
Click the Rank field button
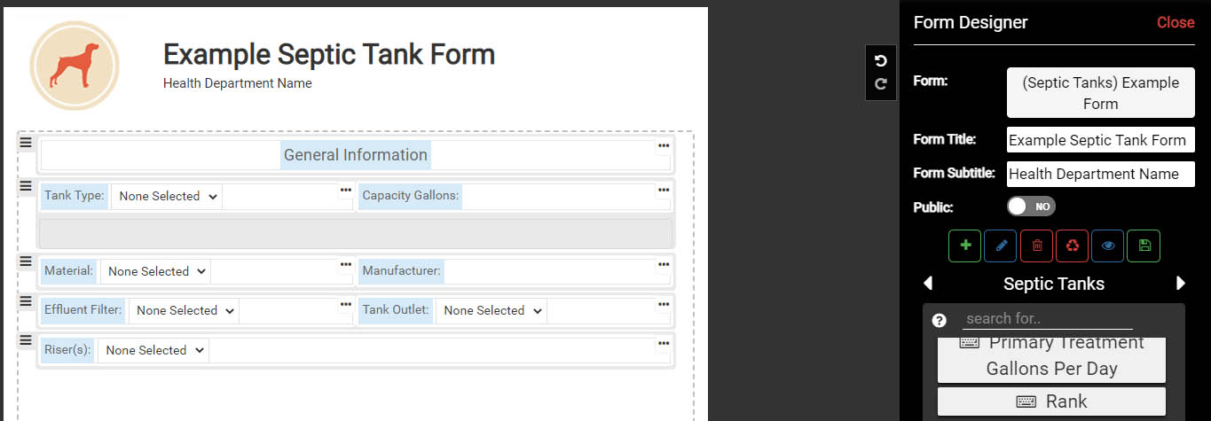click(1051, 402)
